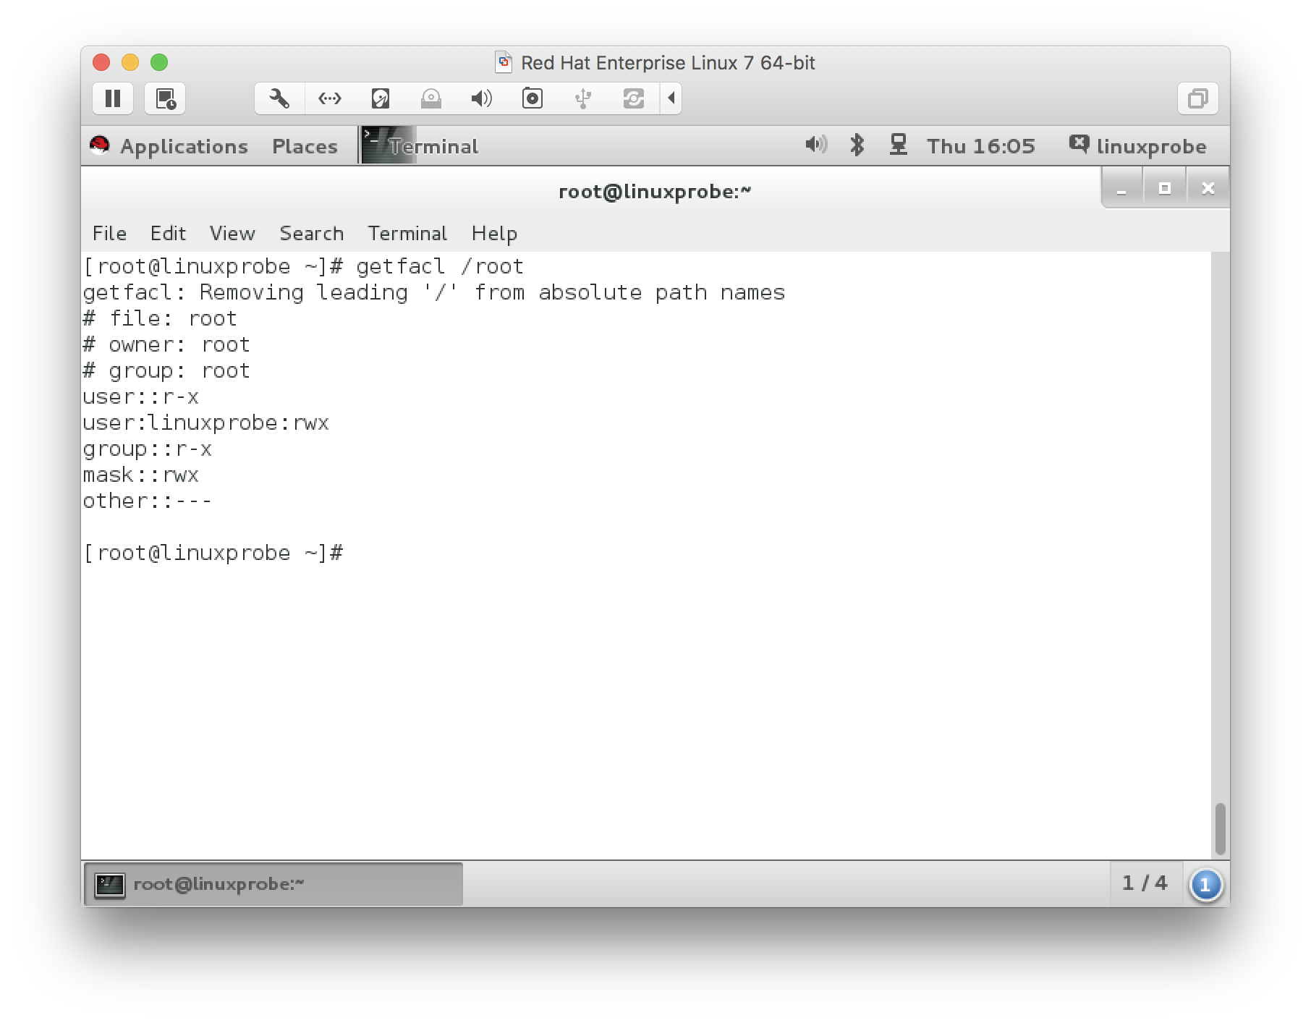Click the '# group: root' output line
The height and width of the screenshot is (1023, 1311).
pyautogui.click(x=166, y=370)
